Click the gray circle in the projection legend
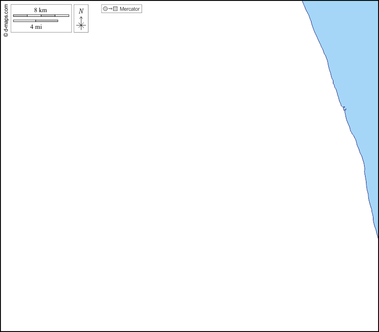 [105, 9]
